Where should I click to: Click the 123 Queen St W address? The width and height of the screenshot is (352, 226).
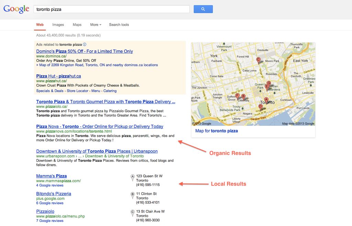(x=149, y=176)
